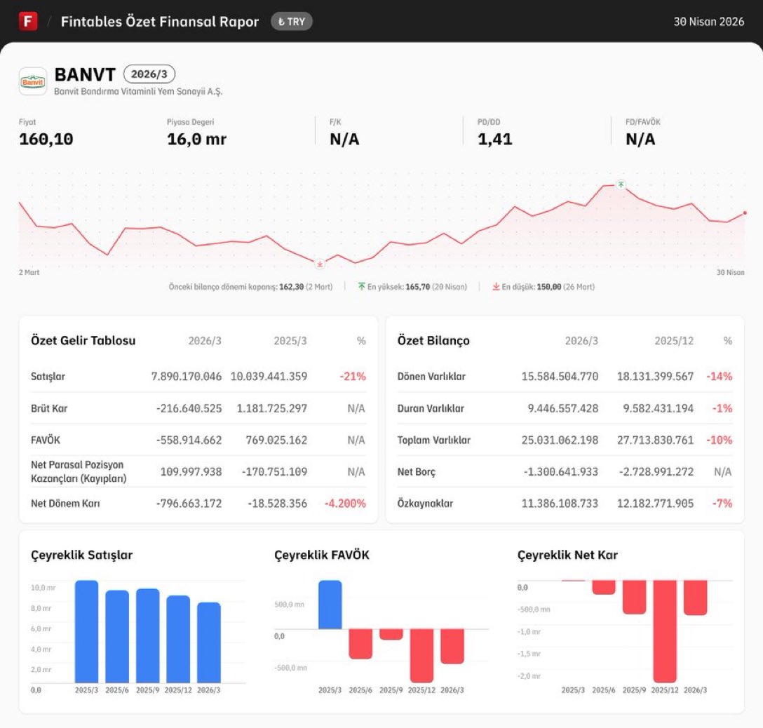Image resolution: width=763 pixels, height=728 pixels.
Task: Click the 2025/9 bar in Çeyreklik Net Kar
Action: (634, 597)
